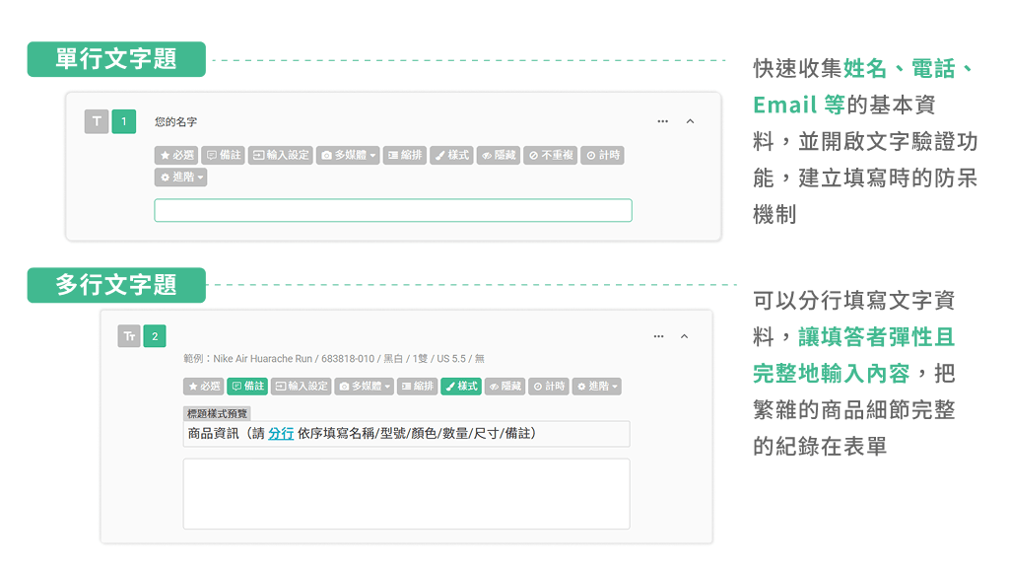Open more options (…) for question 2
Image resolution: width=1009 pixels, height=569 pixels.
pyautogui.click(x=658, y=336)
